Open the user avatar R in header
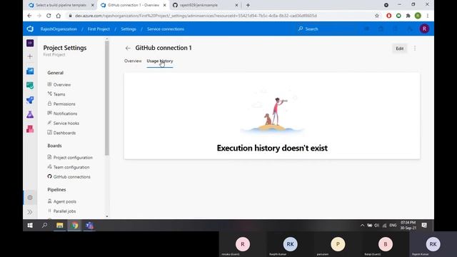This screenshot has width=457, height=257. (x=424, y=29)
